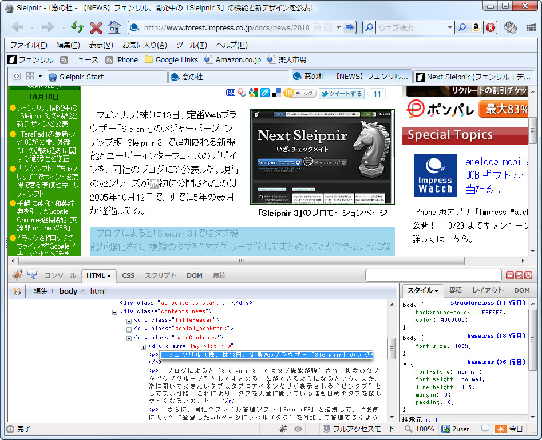The height and width of the screenshot is (440, 542).
Task: Click the 編集 edit button in Firebug
Action: pos(41,291)
